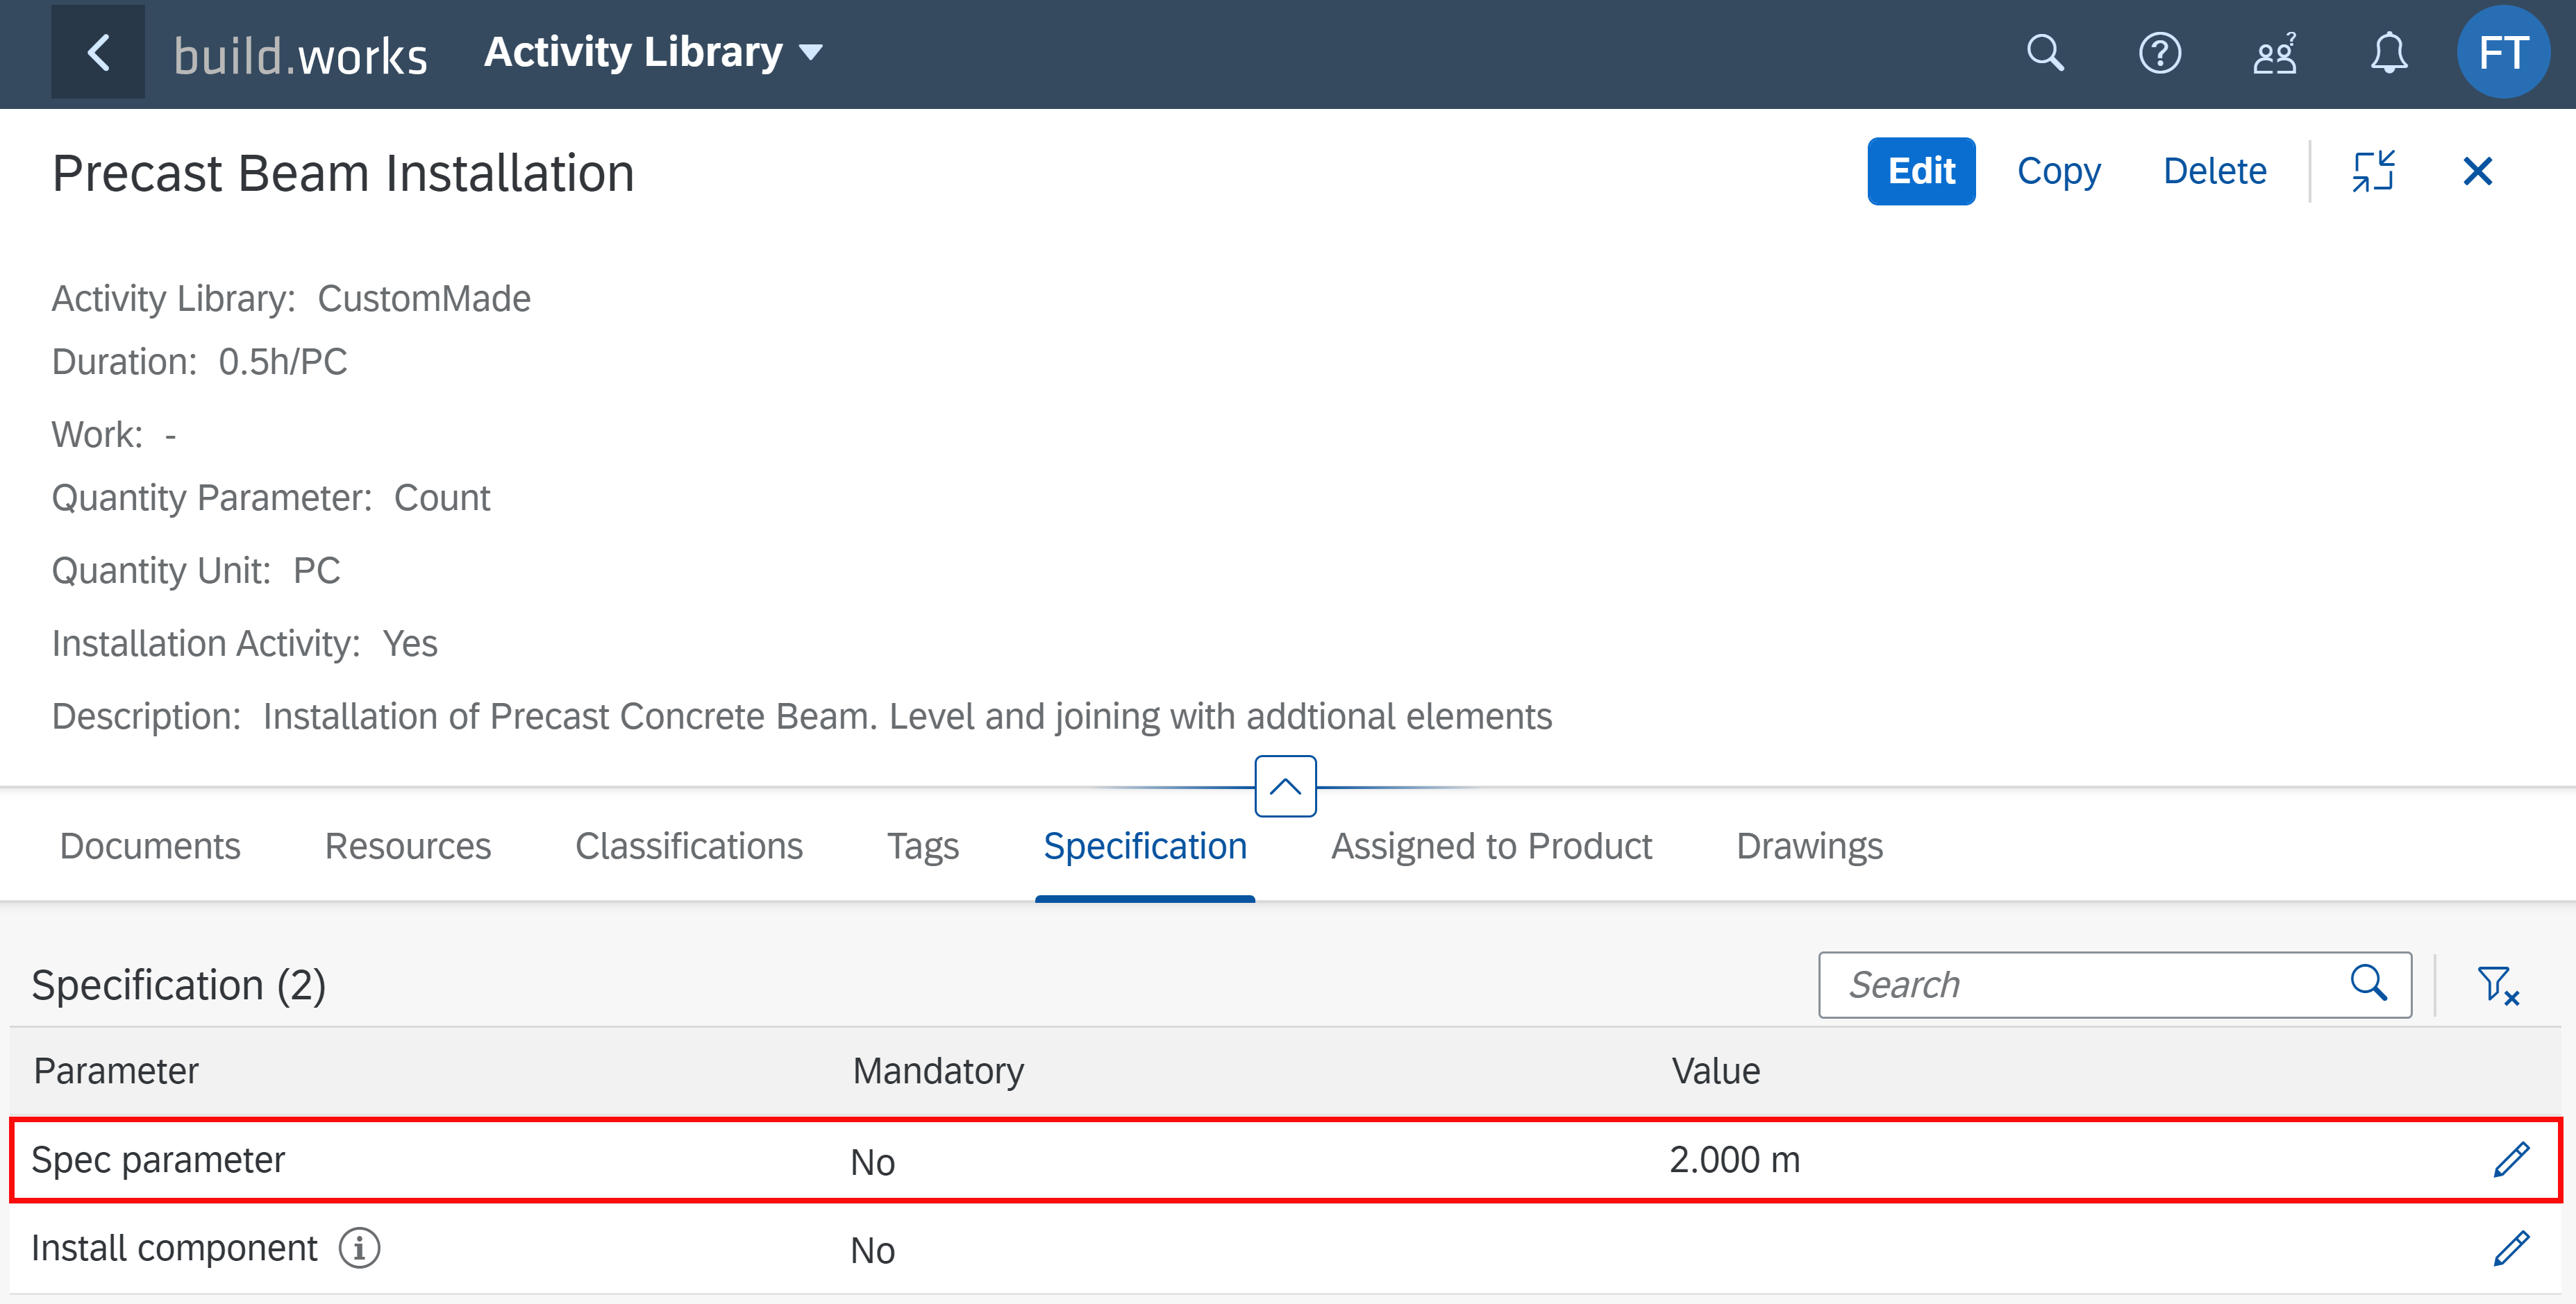This screenshot has width=2576, height=1304.
Task: Click the Mandatory column header
Action: (x=938, y=1072)
